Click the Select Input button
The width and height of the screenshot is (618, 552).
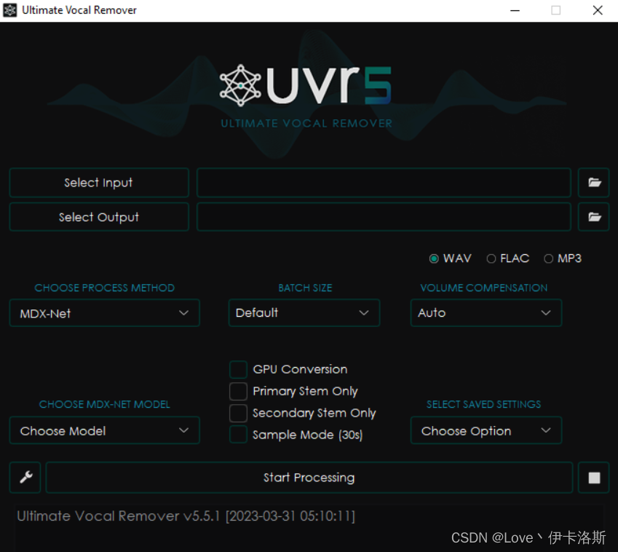tap(99, 183)
